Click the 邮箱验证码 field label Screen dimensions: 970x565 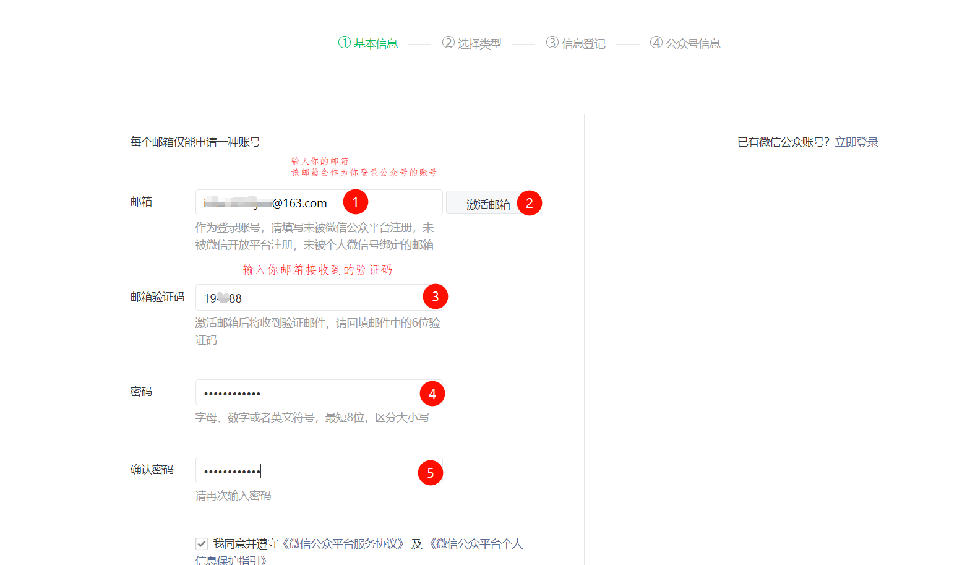(157, 297)
